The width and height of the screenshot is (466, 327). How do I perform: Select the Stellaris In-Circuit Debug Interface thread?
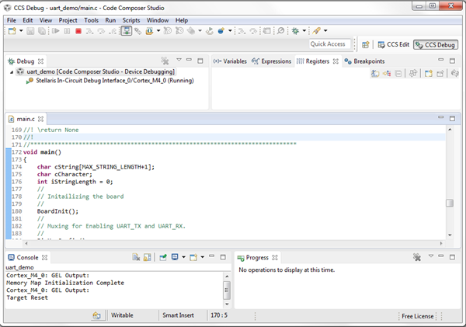[x=110, y=81]
